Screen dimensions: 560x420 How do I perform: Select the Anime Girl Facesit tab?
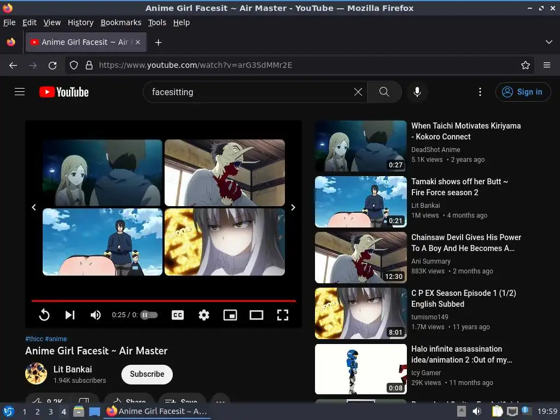(86, 42)
